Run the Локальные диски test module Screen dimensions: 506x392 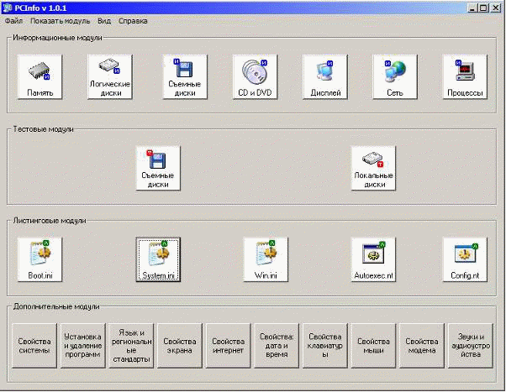tap(373, 168)
